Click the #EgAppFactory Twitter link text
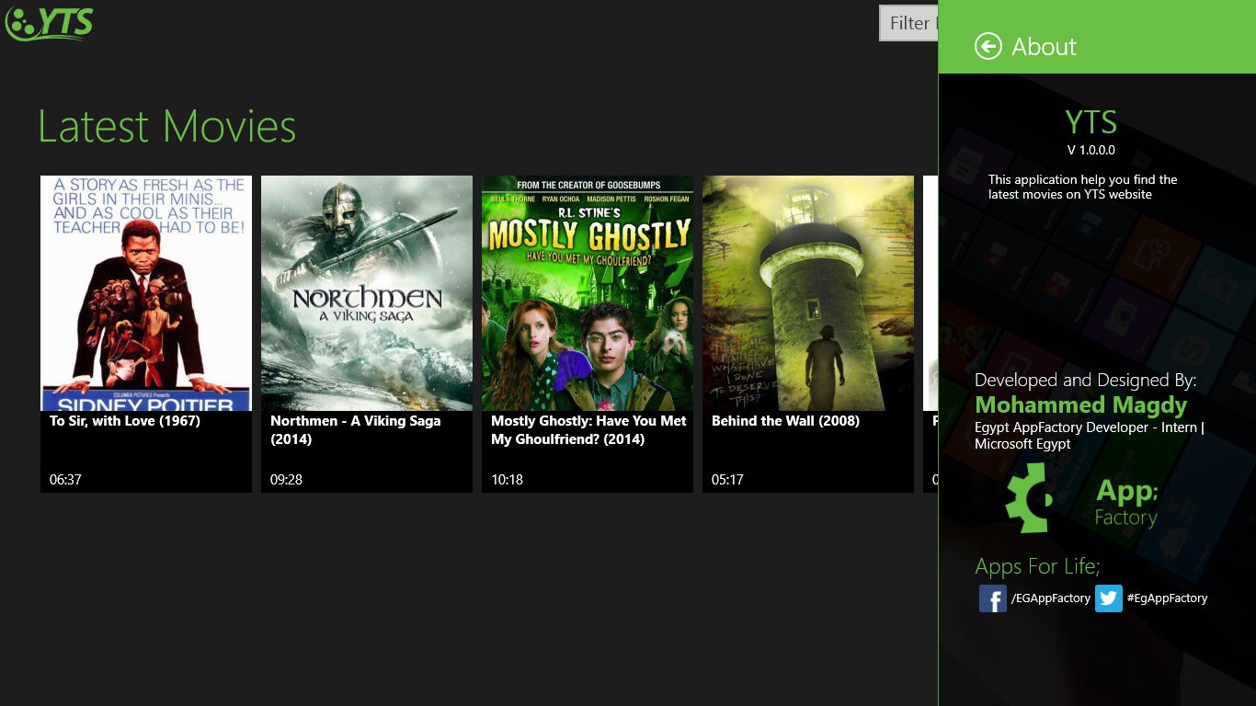 point(1167,598)
